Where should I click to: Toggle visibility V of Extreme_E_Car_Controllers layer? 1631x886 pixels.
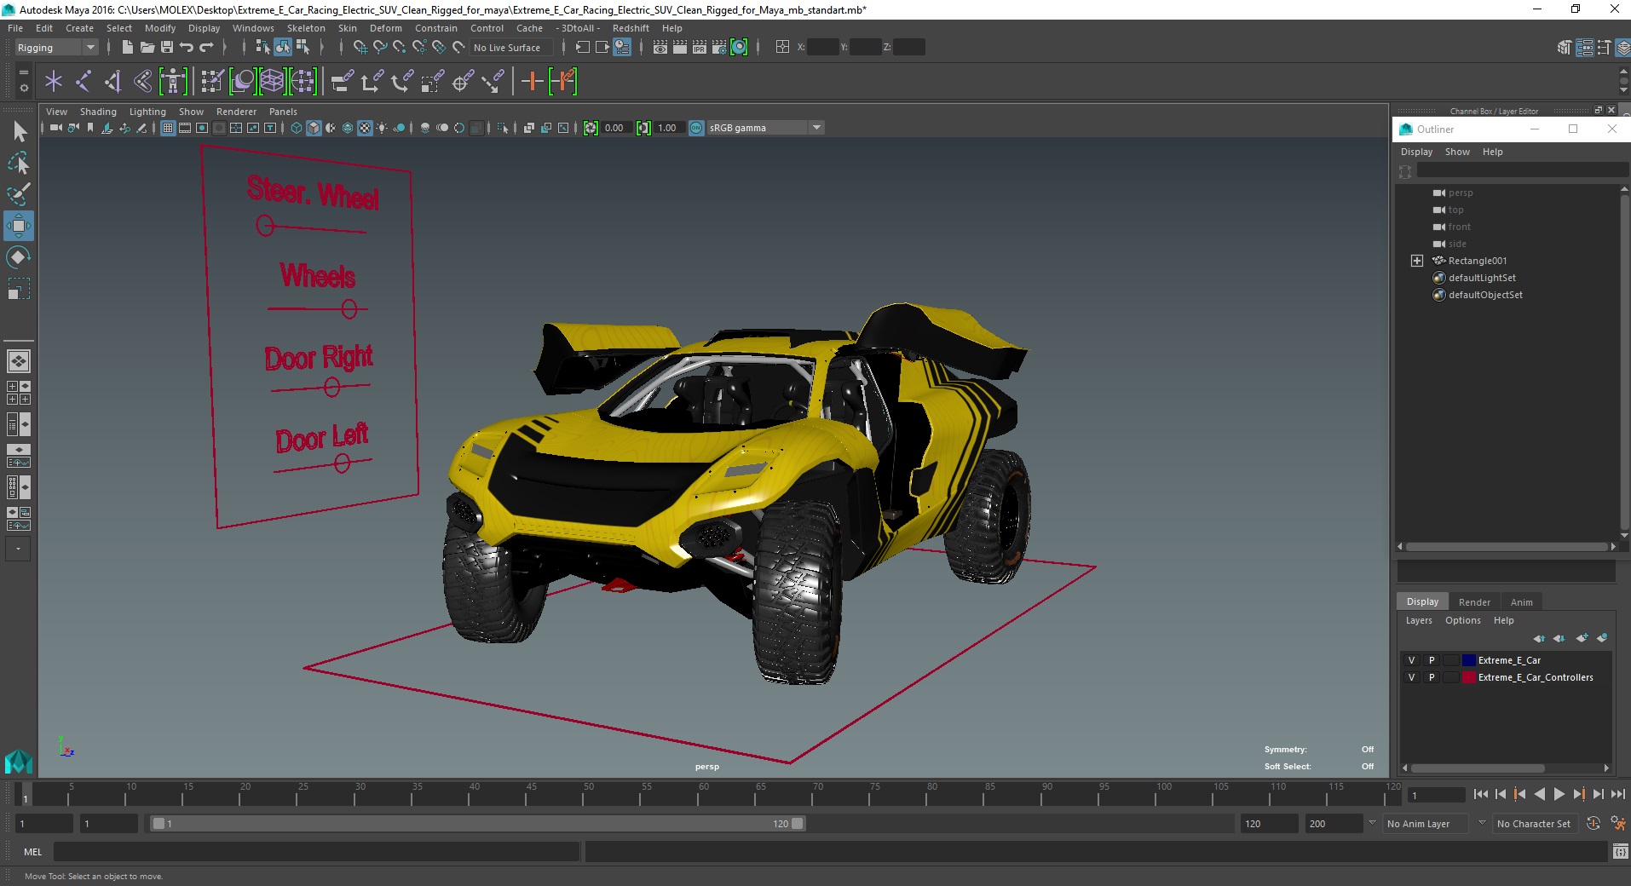pyautogui.click(x=1412, y=677)
